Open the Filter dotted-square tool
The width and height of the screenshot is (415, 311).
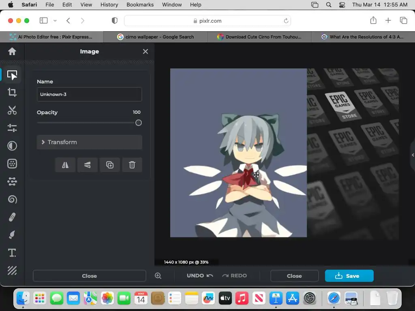[12, 164]
